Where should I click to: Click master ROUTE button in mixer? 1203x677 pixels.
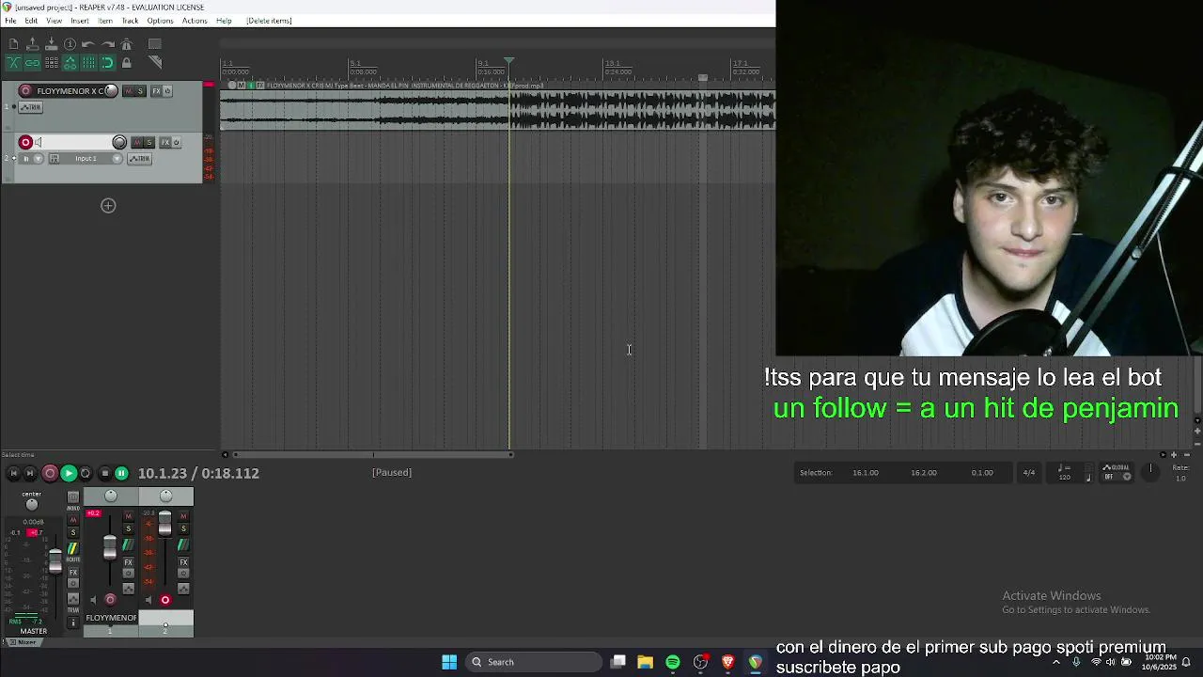point(73,548)
